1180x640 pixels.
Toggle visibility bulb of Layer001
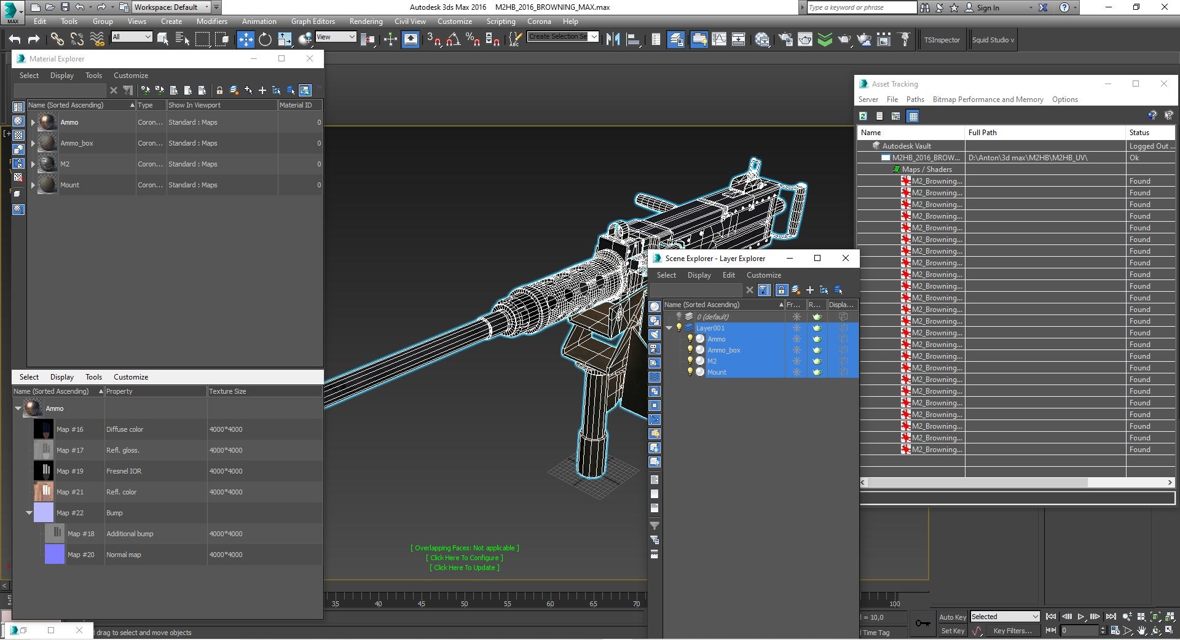(679, 328)
